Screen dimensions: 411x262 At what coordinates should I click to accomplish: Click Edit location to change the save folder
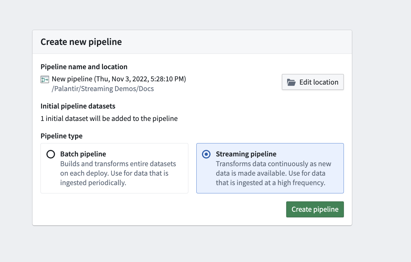(x=313, y=82)
